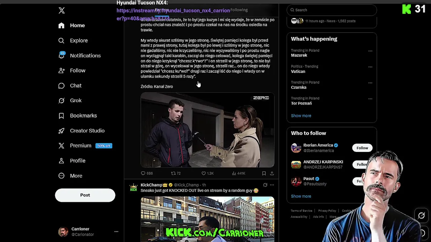The width and height of the screenshot is (431, 242).
Task: Open ANDRZEJ KARPINSKI profile
Action: coord(323,162)
